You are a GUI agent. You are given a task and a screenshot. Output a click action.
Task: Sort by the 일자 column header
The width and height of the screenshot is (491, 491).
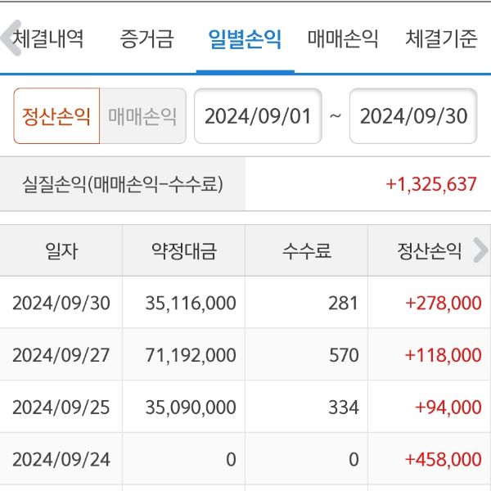point(61,250)
